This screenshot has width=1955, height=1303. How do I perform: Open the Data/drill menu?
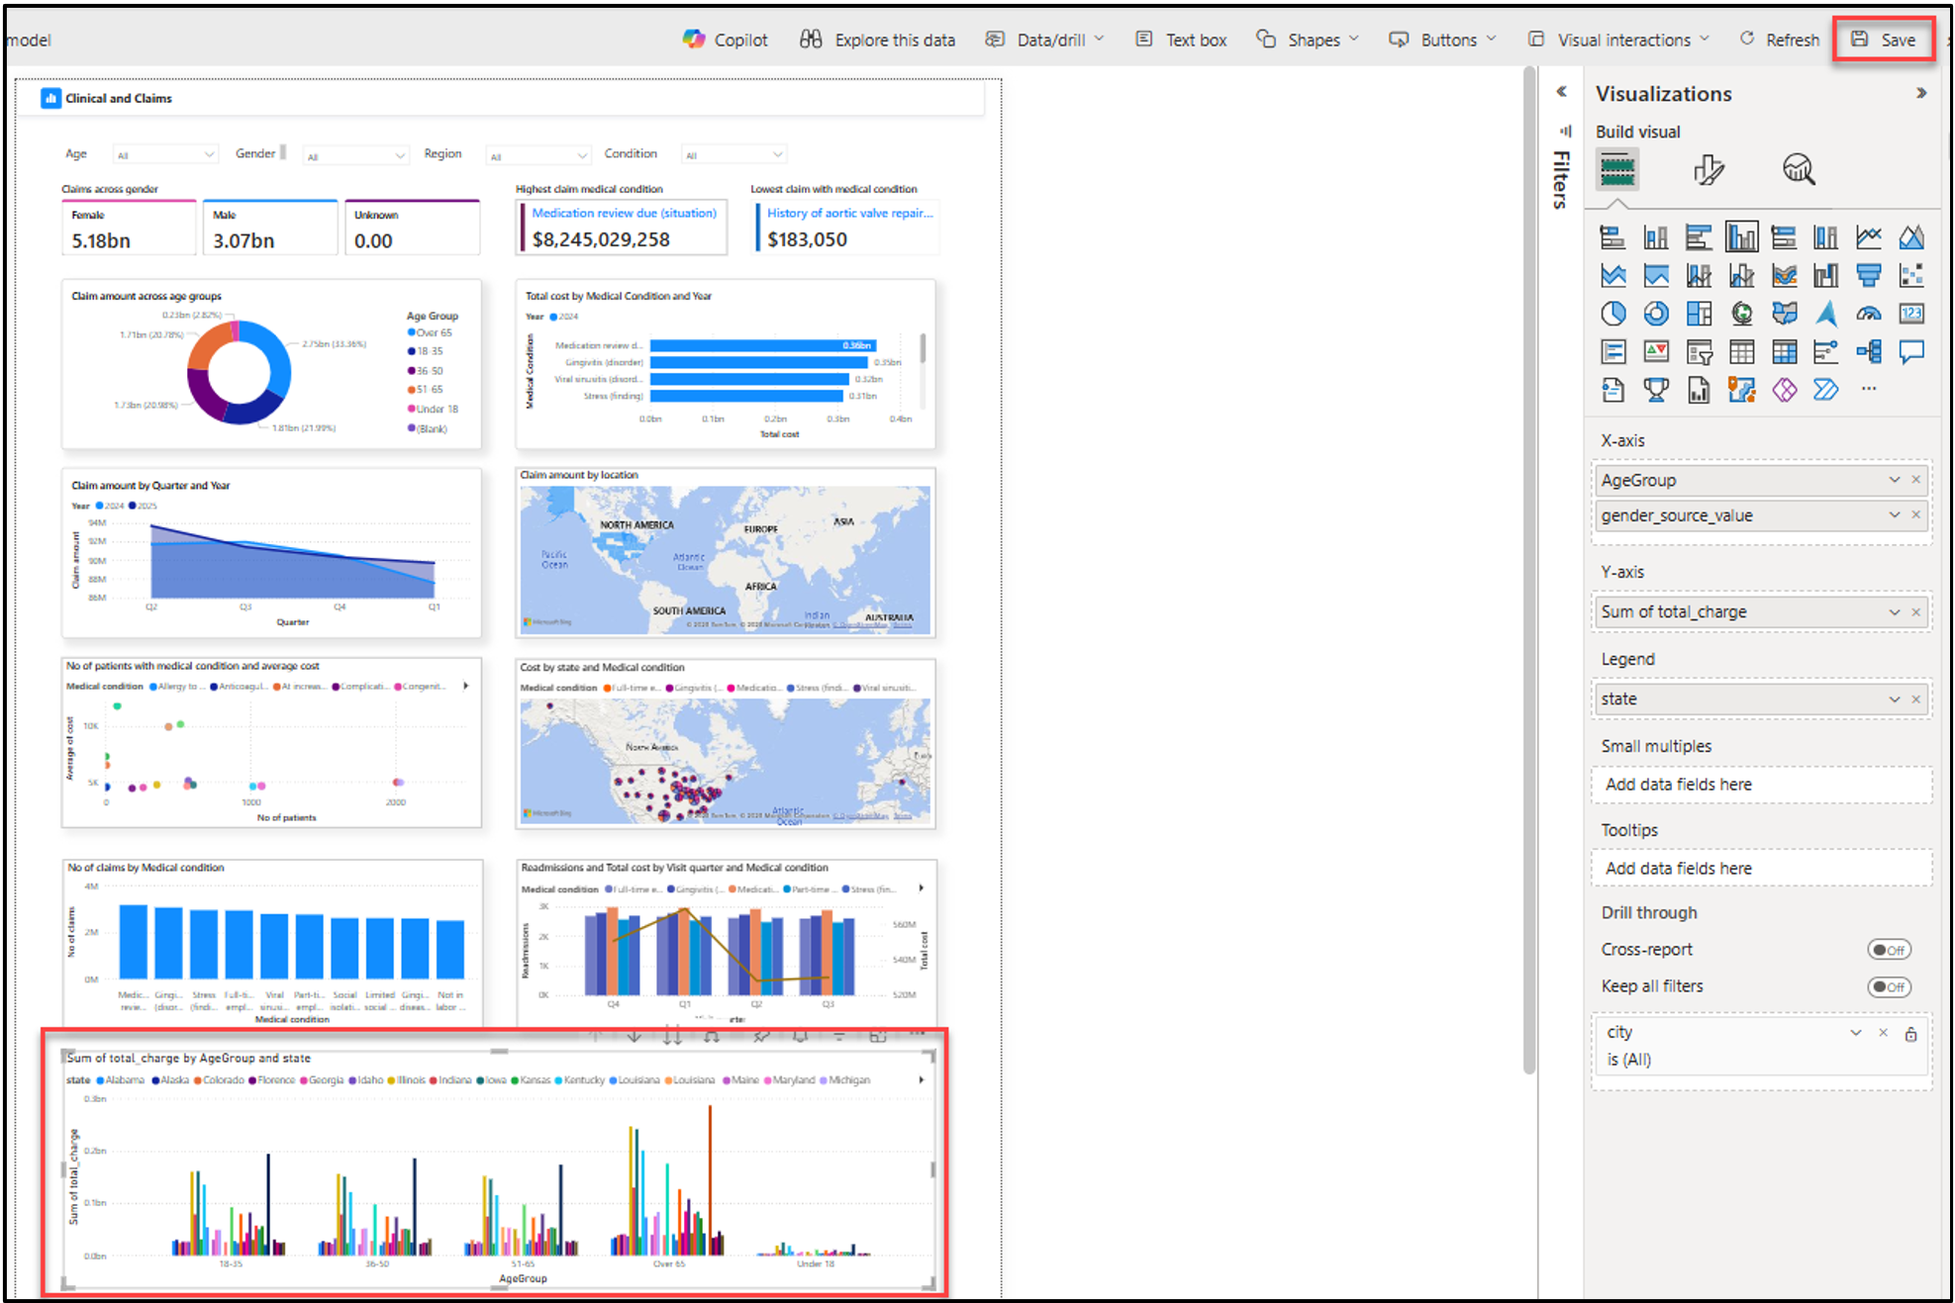[x=1045, y=40]
